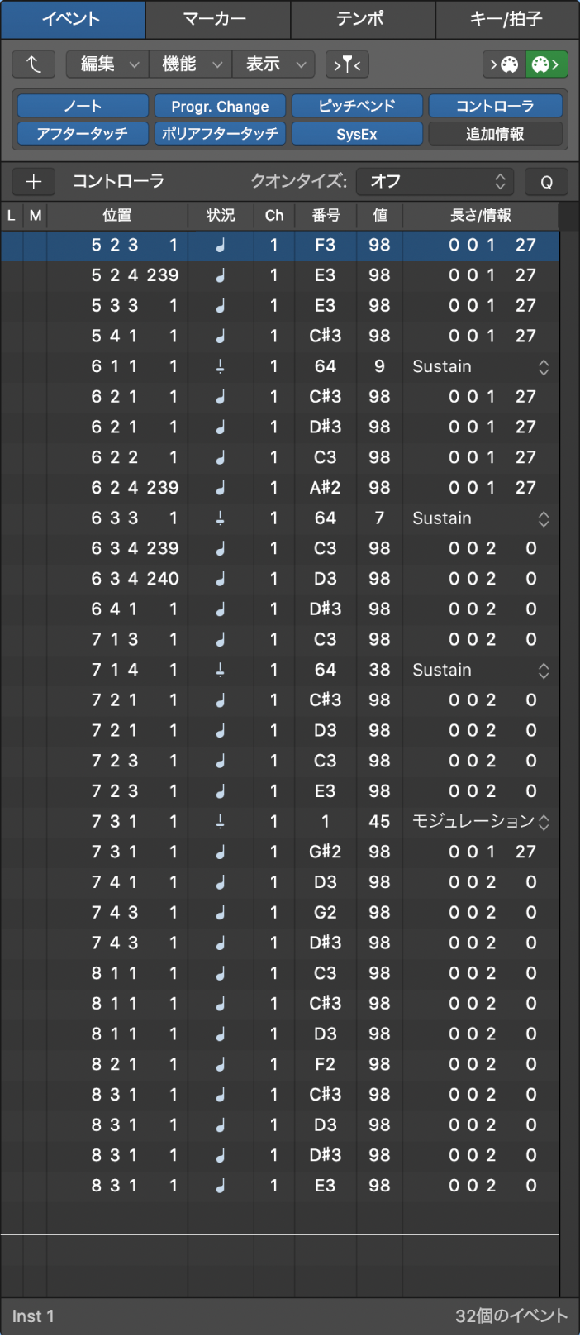Click the hierarchy up arrow button
Screen dimensions: 580x1337
click(33, 64)
